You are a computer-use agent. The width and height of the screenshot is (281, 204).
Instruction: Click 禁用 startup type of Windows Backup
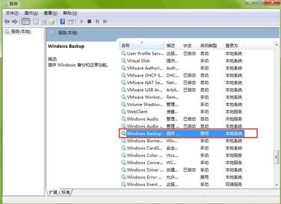(204, 133)
